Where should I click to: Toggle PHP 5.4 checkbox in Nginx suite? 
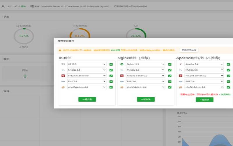point(170,81)
